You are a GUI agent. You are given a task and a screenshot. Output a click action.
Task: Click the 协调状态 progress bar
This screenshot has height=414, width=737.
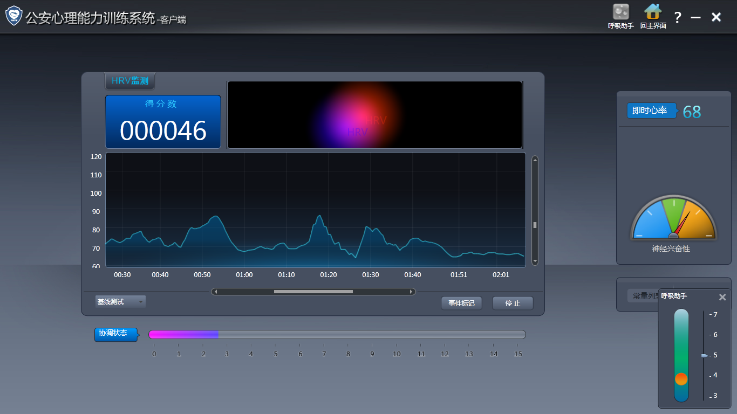click(337, 335)
